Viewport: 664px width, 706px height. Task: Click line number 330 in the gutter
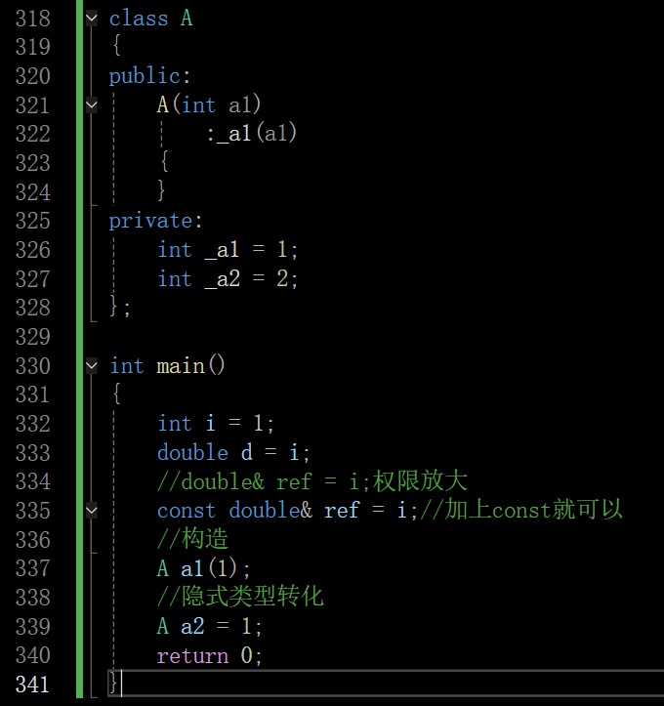click(x=32, y=366)
